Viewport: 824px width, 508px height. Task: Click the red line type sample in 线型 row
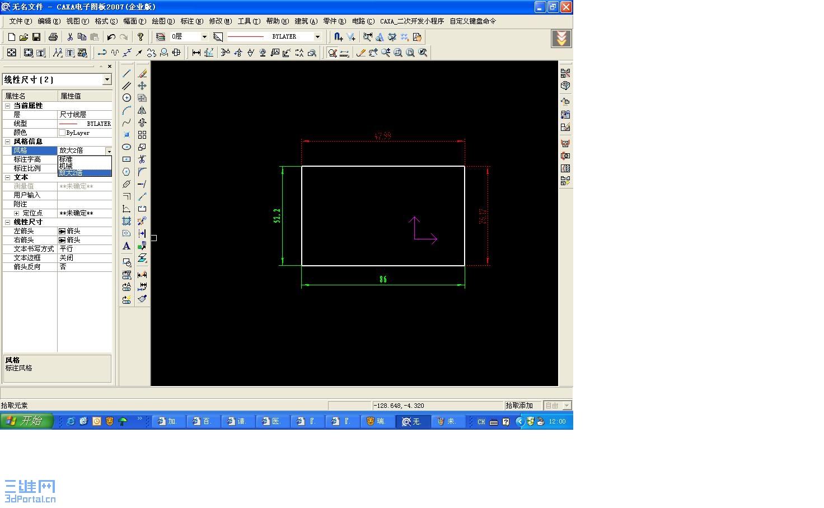click(x=68, y=124)
